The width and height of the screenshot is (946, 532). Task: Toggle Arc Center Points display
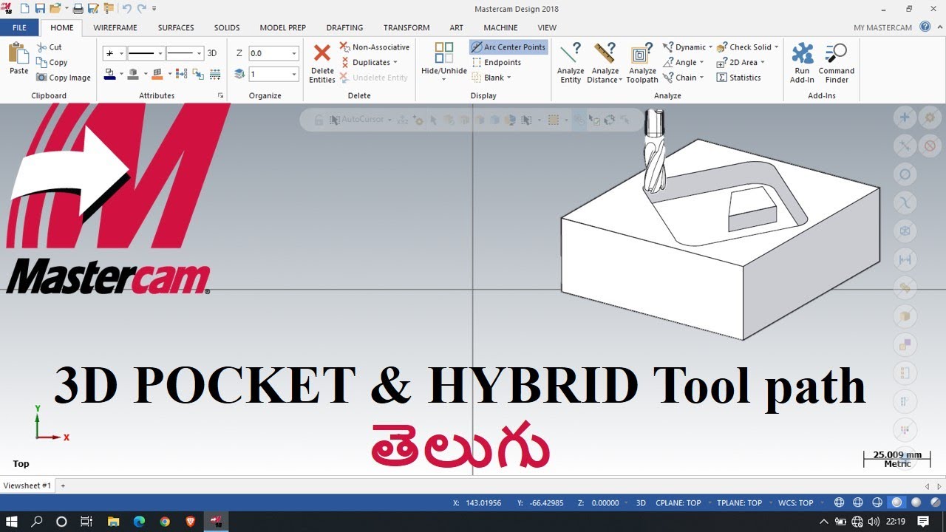click(508, 47)
